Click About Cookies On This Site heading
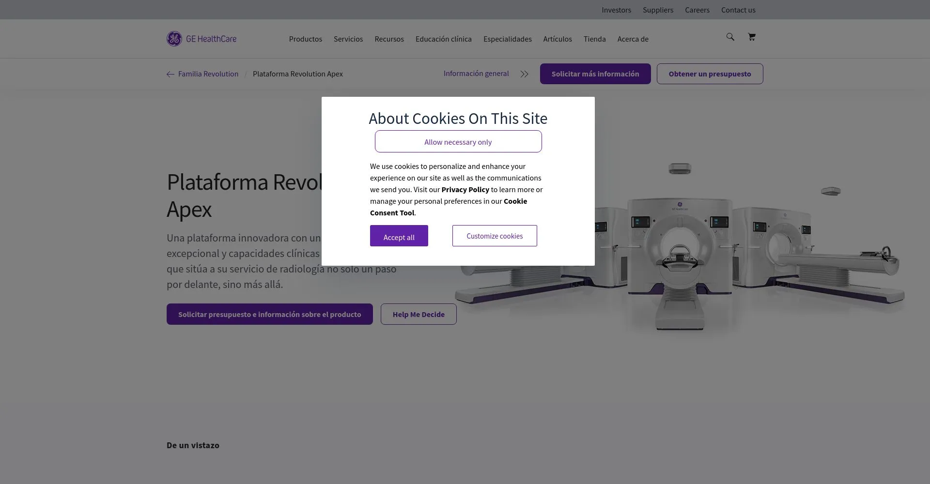Viewport: 930px width, 484px height. click(x=458, y=118)
